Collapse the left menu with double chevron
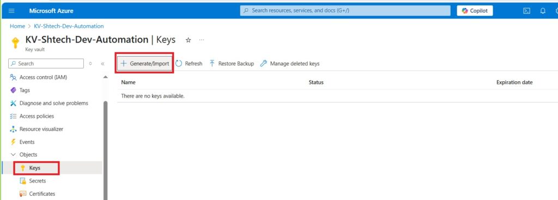Screen dimensions: 558x200 click(x=102, y=64)
